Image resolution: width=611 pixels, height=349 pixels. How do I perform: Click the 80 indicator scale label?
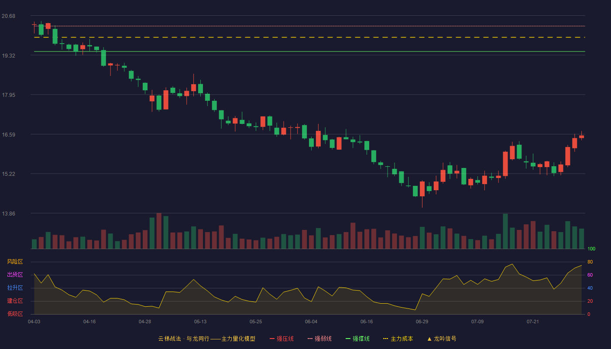tap(590, 262)
